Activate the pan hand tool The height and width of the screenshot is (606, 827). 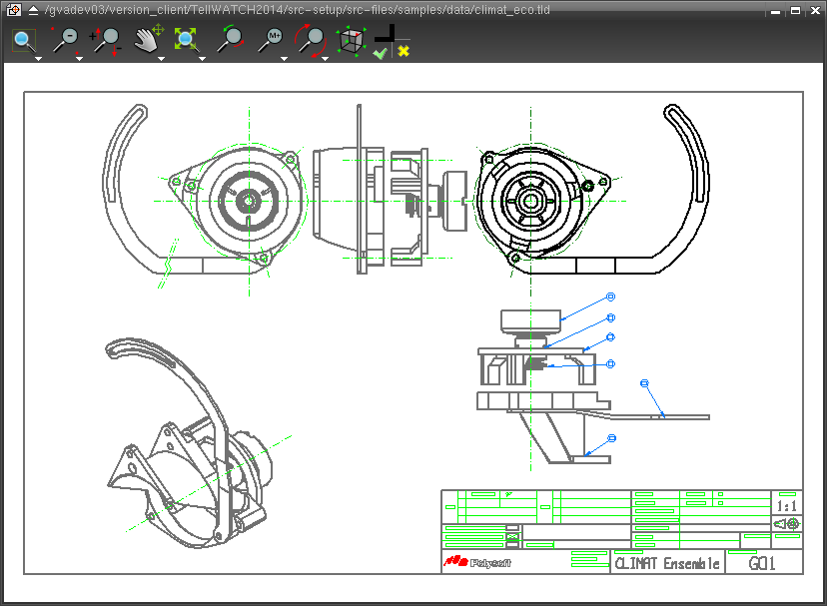pyautogui.click(x=147, y=40)
